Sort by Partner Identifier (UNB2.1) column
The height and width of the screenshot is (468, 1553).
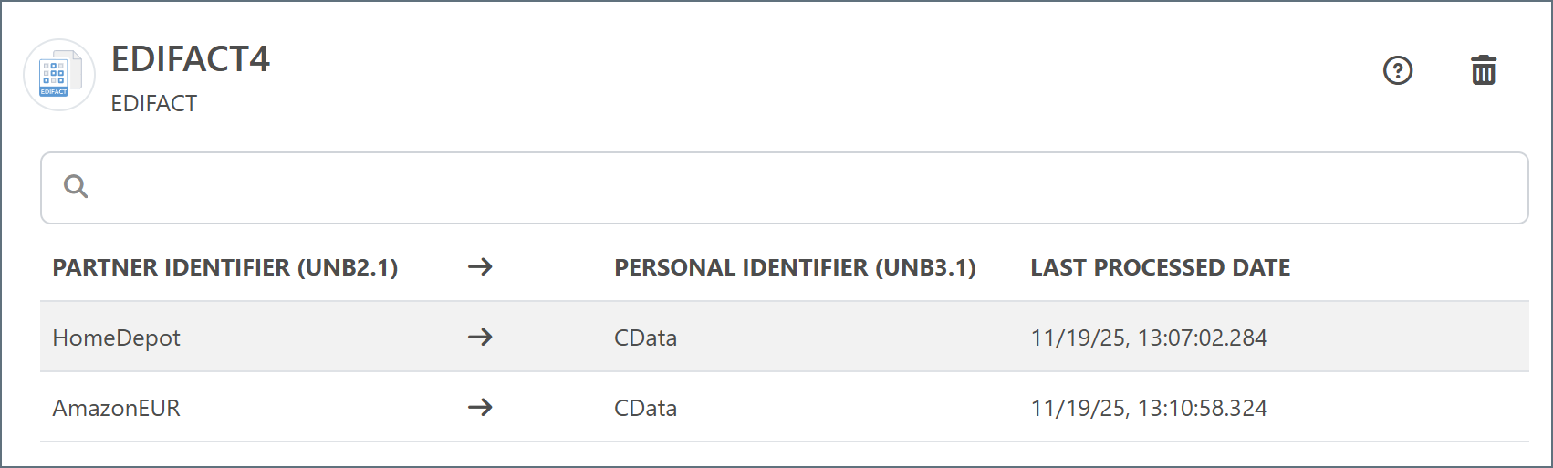pyautogui.click(x=225, y=267)
